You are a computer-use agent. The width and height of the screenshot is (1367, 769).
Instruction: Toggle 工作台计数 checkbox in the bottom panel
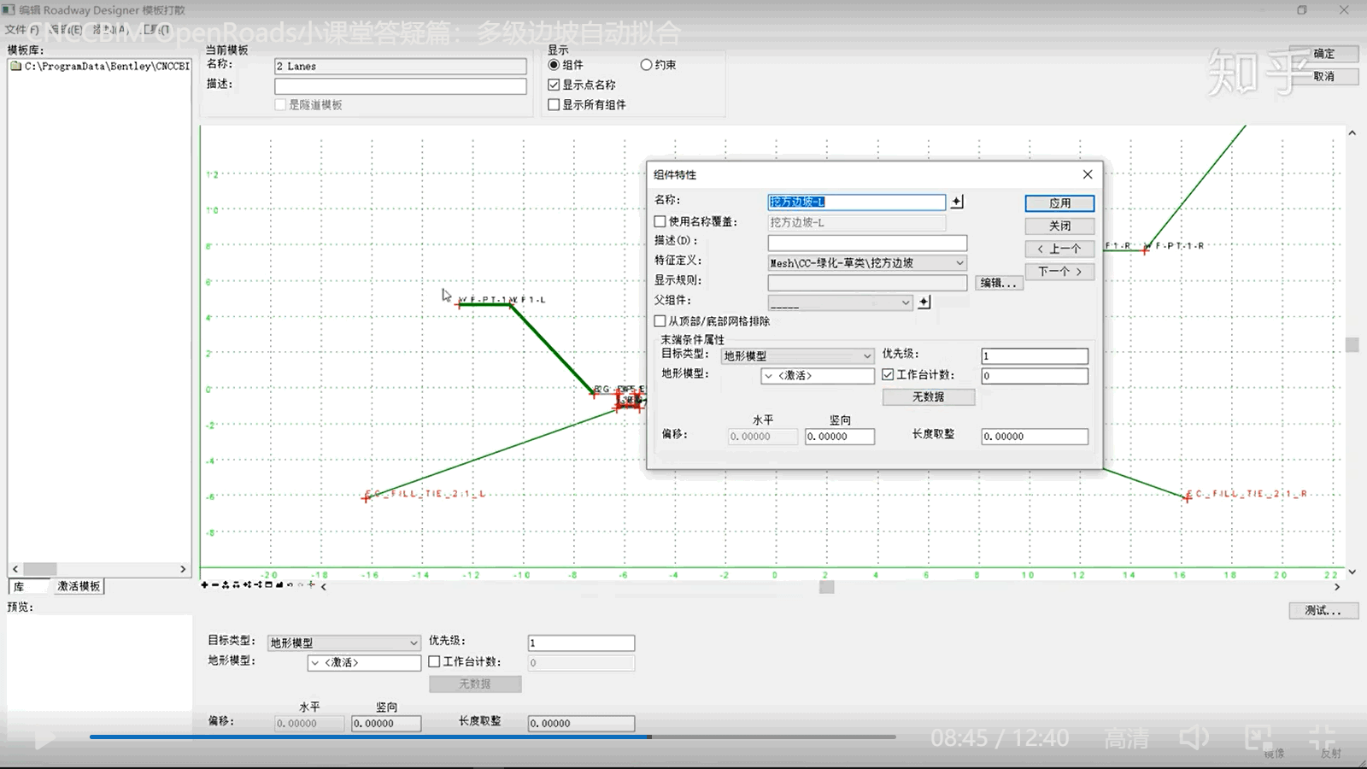pos(434,661)
